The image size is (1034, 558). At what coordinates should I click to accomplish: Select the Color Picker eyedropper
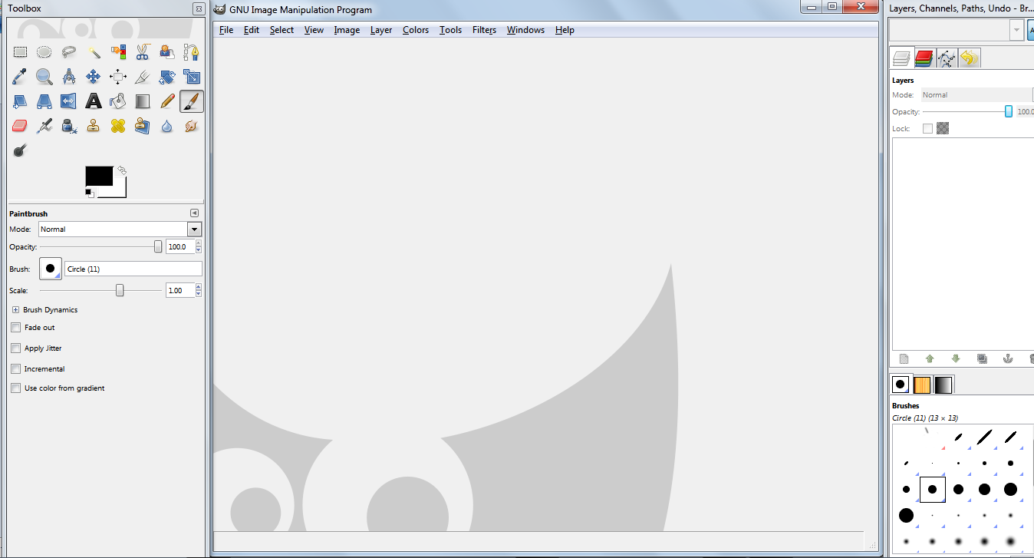point(20,77)
